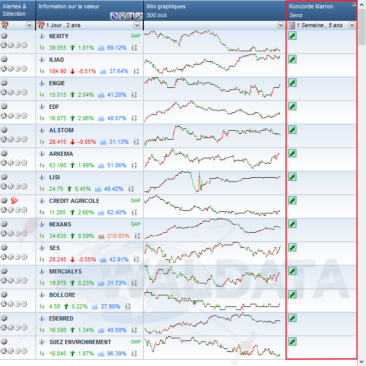Click Koncorde up-arrow icon for ARKEMA
This screenshot has height=366, width=366.
pyautogui.click(x=292, y=153)
